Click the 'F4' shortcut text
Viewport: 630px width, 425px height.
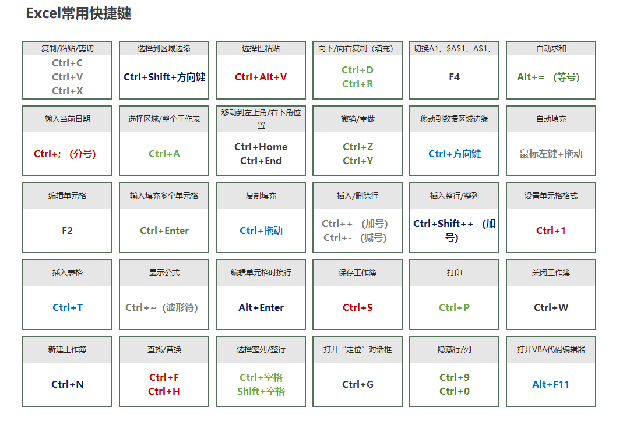pyautogui.click(x=455, y=77)
